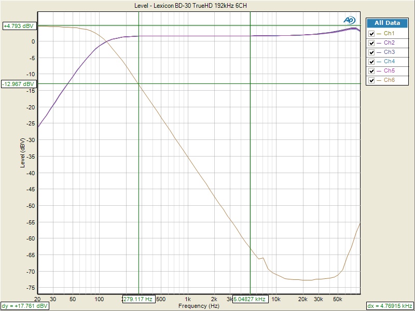Uncheck the Ch1 trace checkbox
Image resolution: width=415 pixels, height=311 pixels.
pos(371,34)
